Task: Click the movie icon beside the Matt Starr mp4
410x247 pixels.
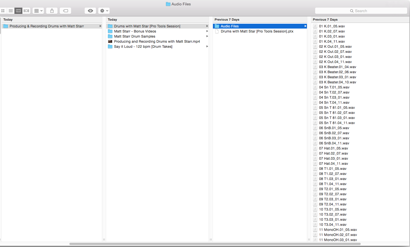Action: click(x=110, y=41)
